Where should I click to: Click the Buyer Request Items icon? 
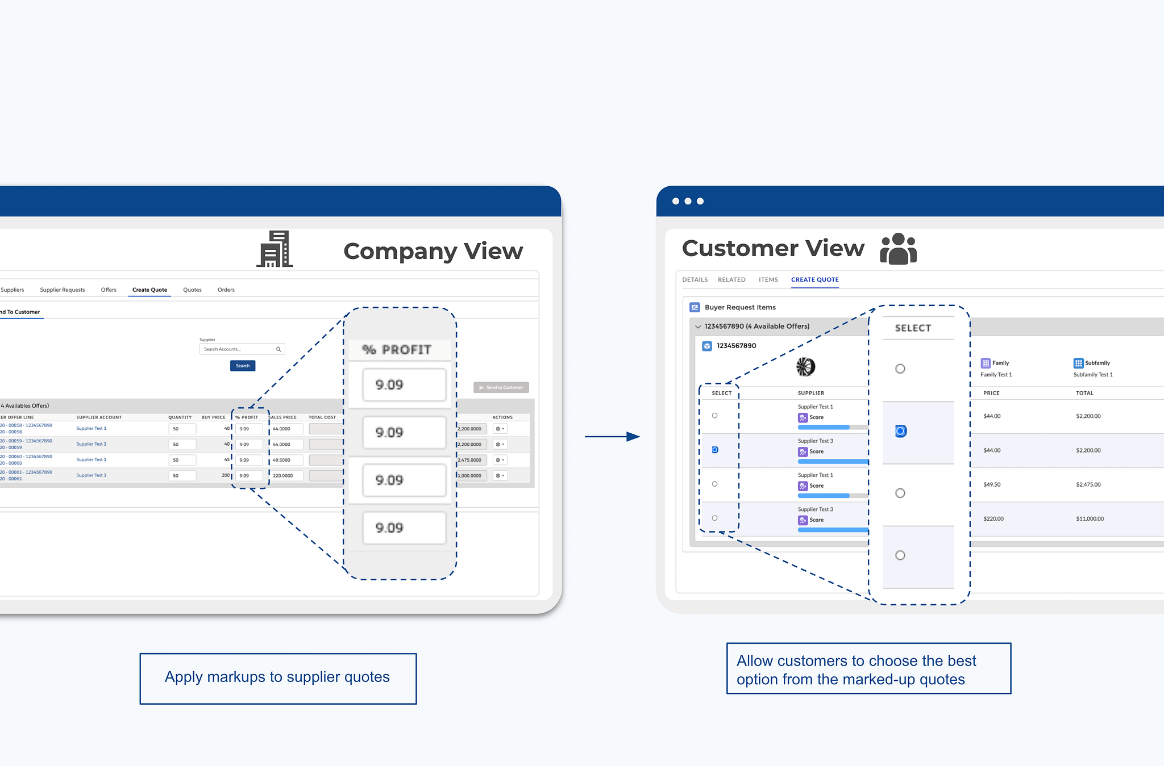pyautogui.click(x=695, y=307)
